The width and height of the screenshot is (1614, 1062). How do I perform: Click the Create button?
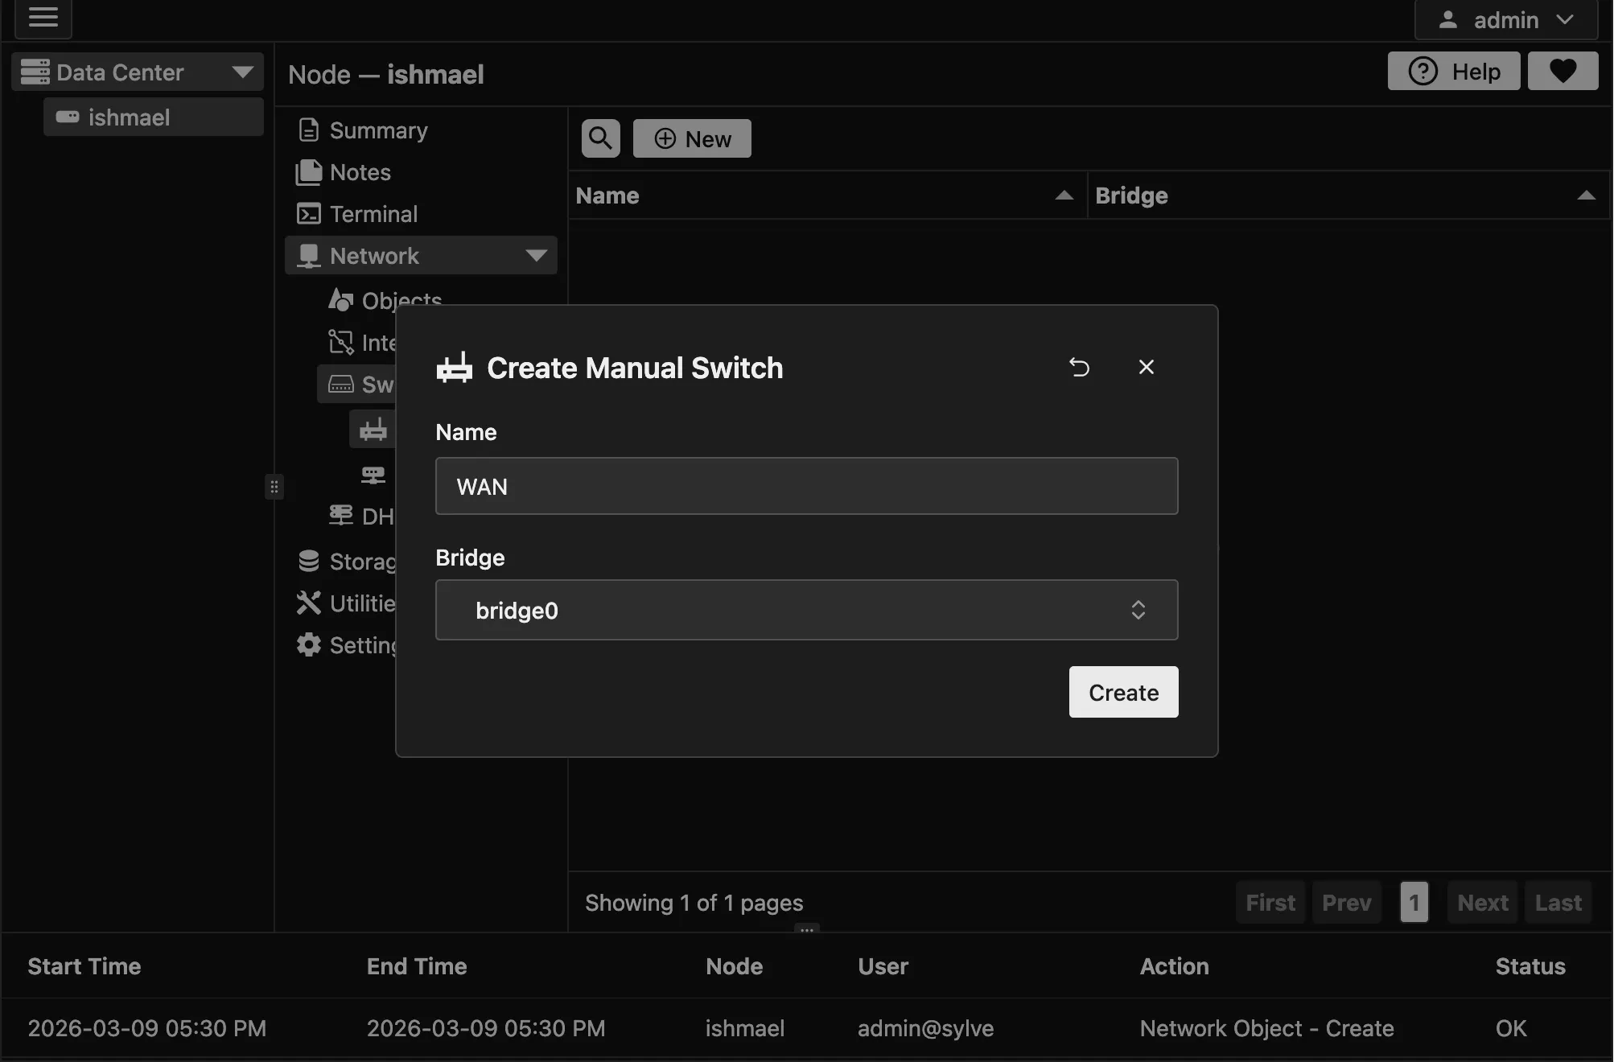[x=1123, y=692]
